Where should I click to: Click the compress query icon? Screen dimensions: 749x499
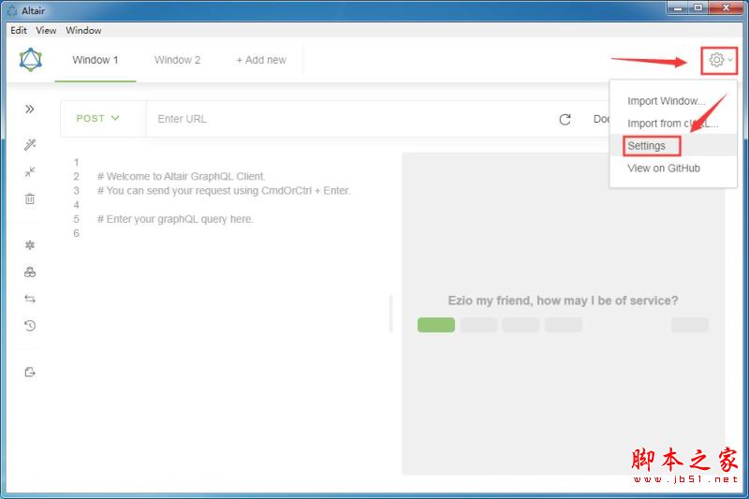tap(30, 172)
